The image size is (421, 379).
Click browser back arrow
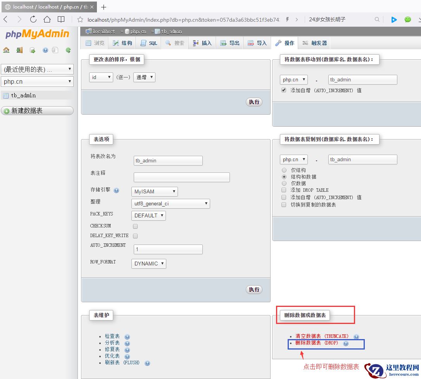(6, 19)
